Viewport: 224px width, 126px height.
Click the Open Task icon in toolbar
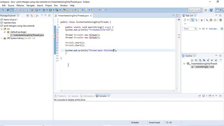tap(68, 10)
